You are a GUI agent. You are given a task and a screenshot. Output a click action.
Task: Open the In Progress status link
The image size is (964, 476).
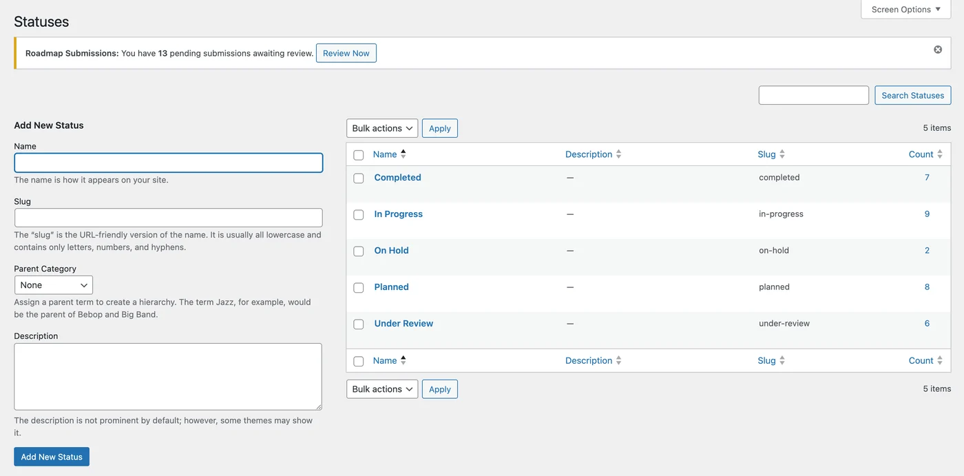399,214
